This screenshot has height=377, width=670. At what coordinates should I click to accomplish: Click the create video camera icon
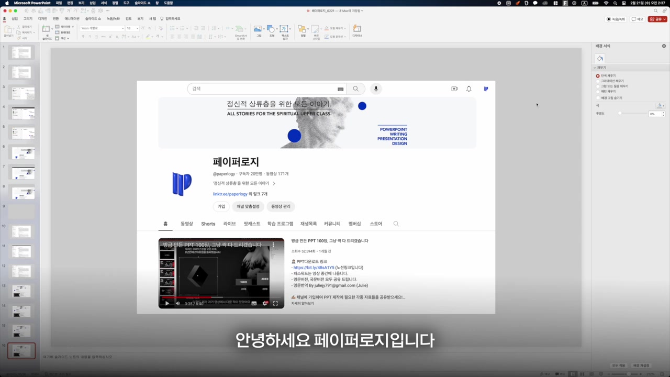454,89
